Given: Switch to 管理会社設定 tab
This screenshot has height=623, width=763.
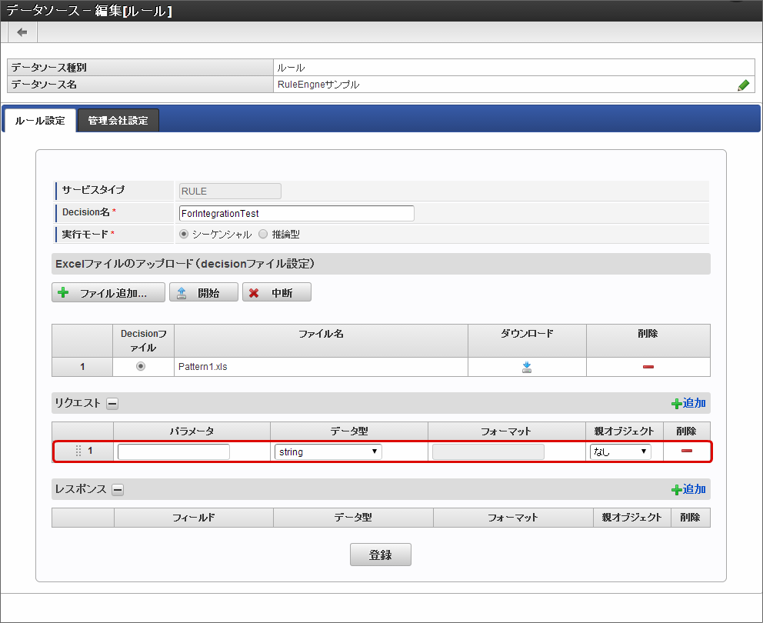Looking at the screenshot, I should click(118, 120).
